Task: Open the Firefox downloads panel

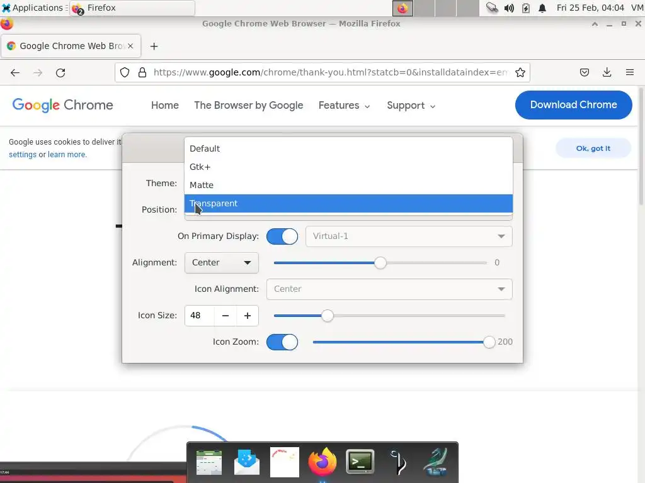Action: (607, 73)
